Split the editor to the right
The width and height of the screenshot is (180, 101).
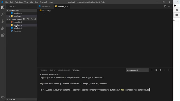coord(165,6)
